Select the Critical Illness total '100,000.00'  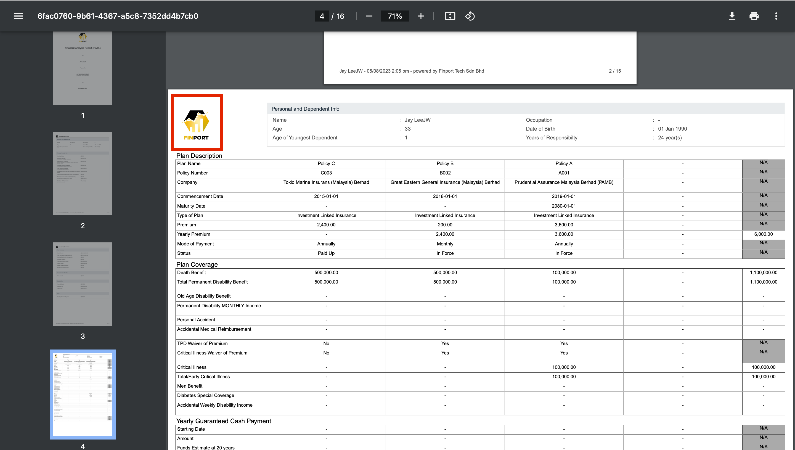[x=764, y=367]
